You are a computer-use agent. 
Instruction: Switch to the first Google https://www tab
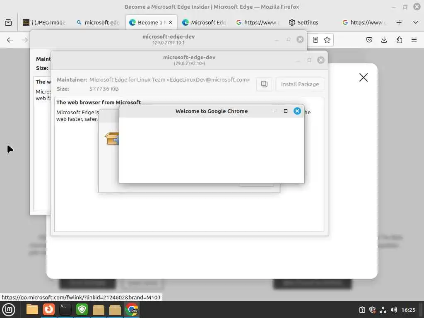257,22
